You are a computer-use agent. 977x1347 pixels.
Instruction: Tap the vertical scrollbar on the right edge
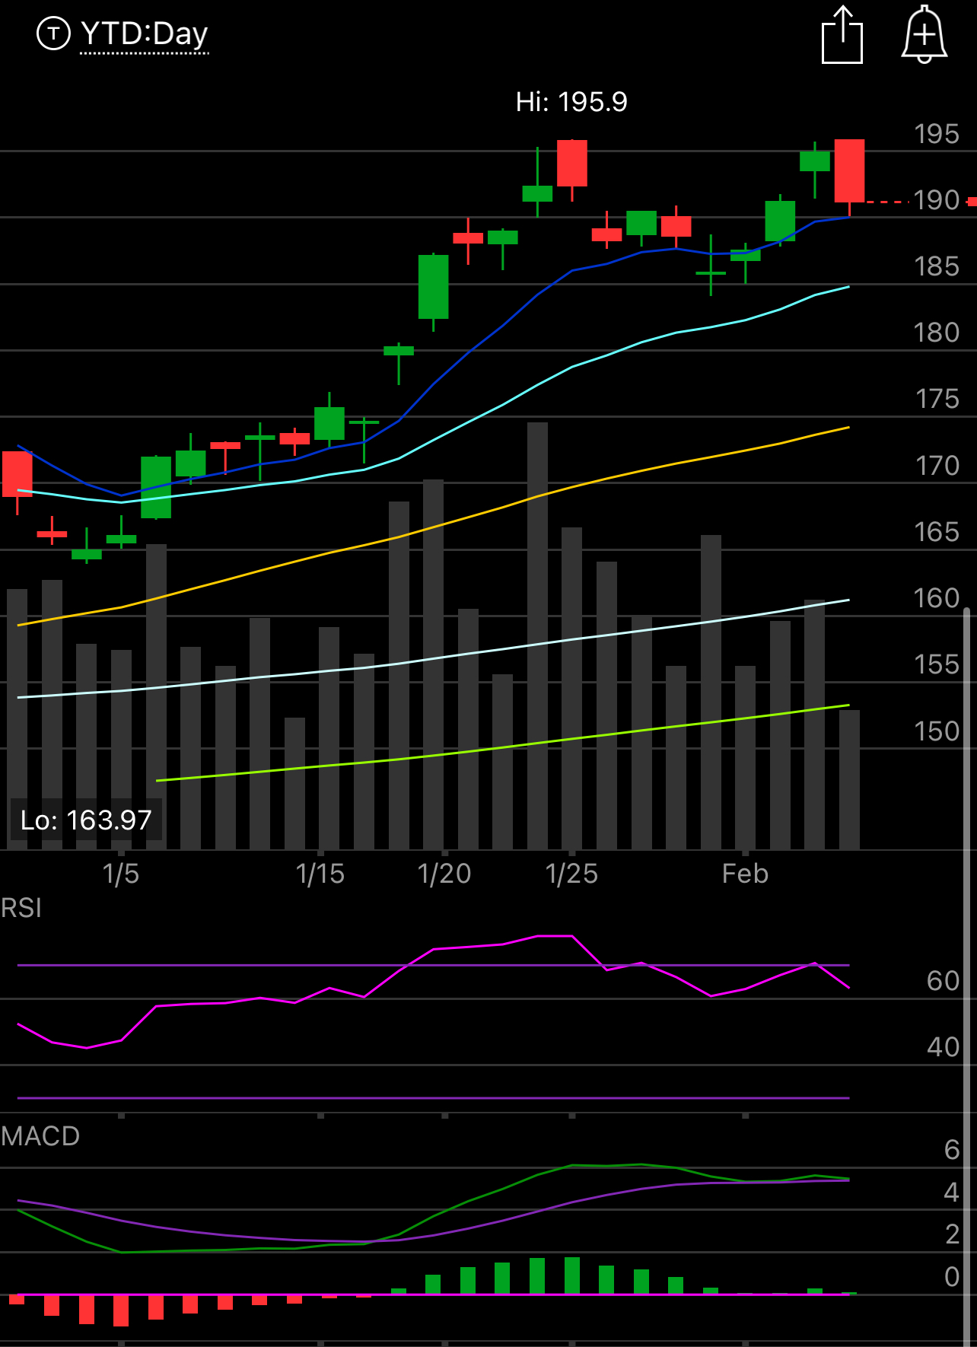[x=967, y=977]
